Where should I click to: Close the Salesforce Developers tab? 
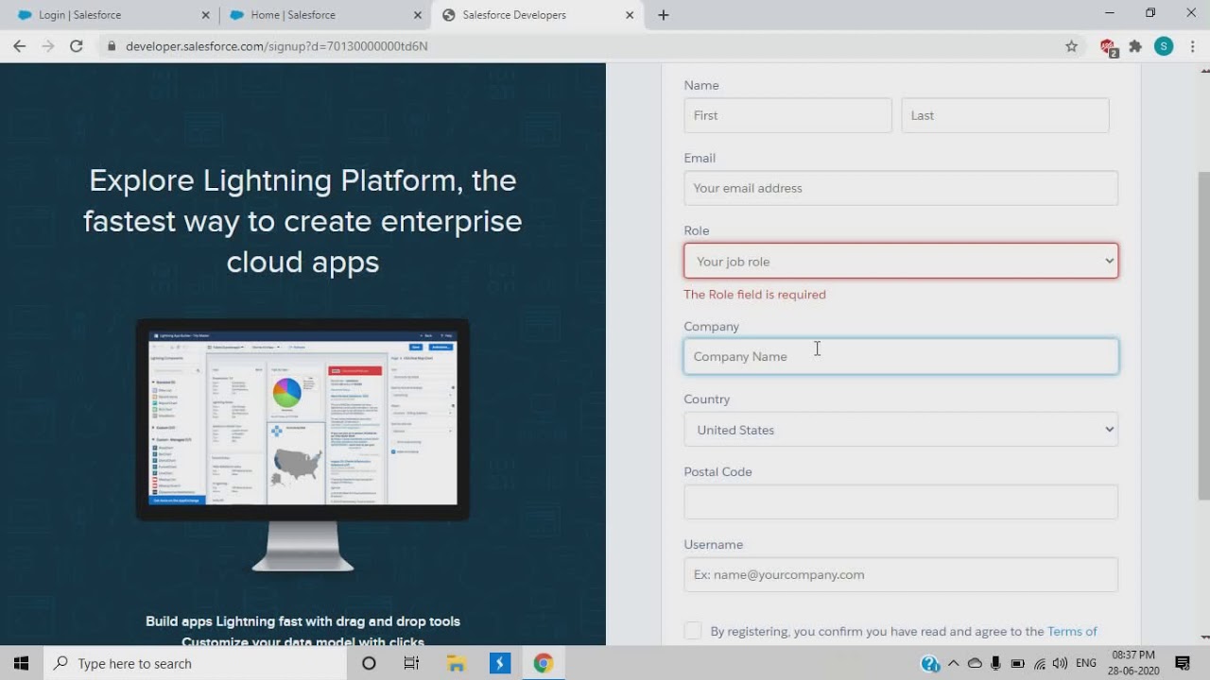630,15
